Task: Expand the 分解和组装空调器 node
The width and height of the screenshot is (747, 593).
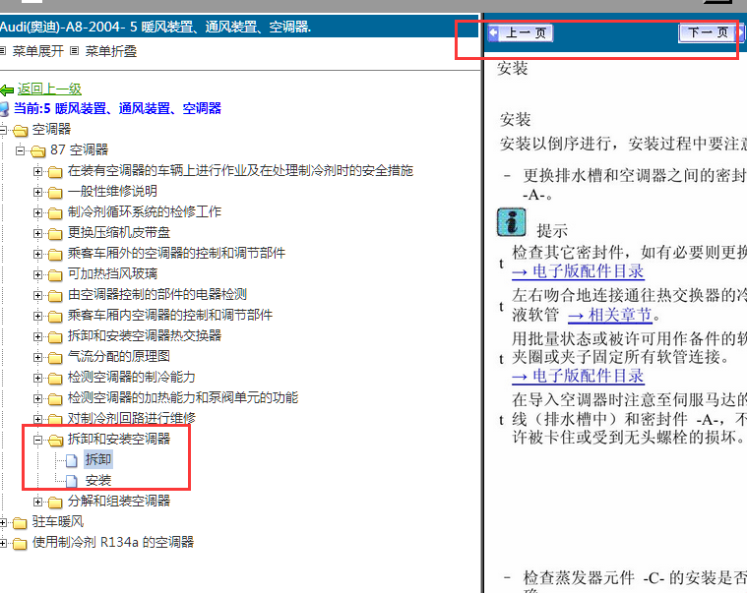Action: (x=37, y=502)
